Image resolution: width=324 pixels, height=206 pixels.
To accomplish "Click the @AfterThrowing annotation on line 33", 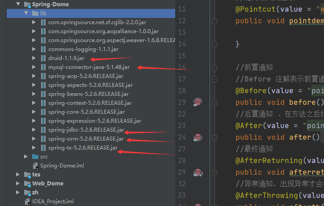I will [x=267, y=195].
